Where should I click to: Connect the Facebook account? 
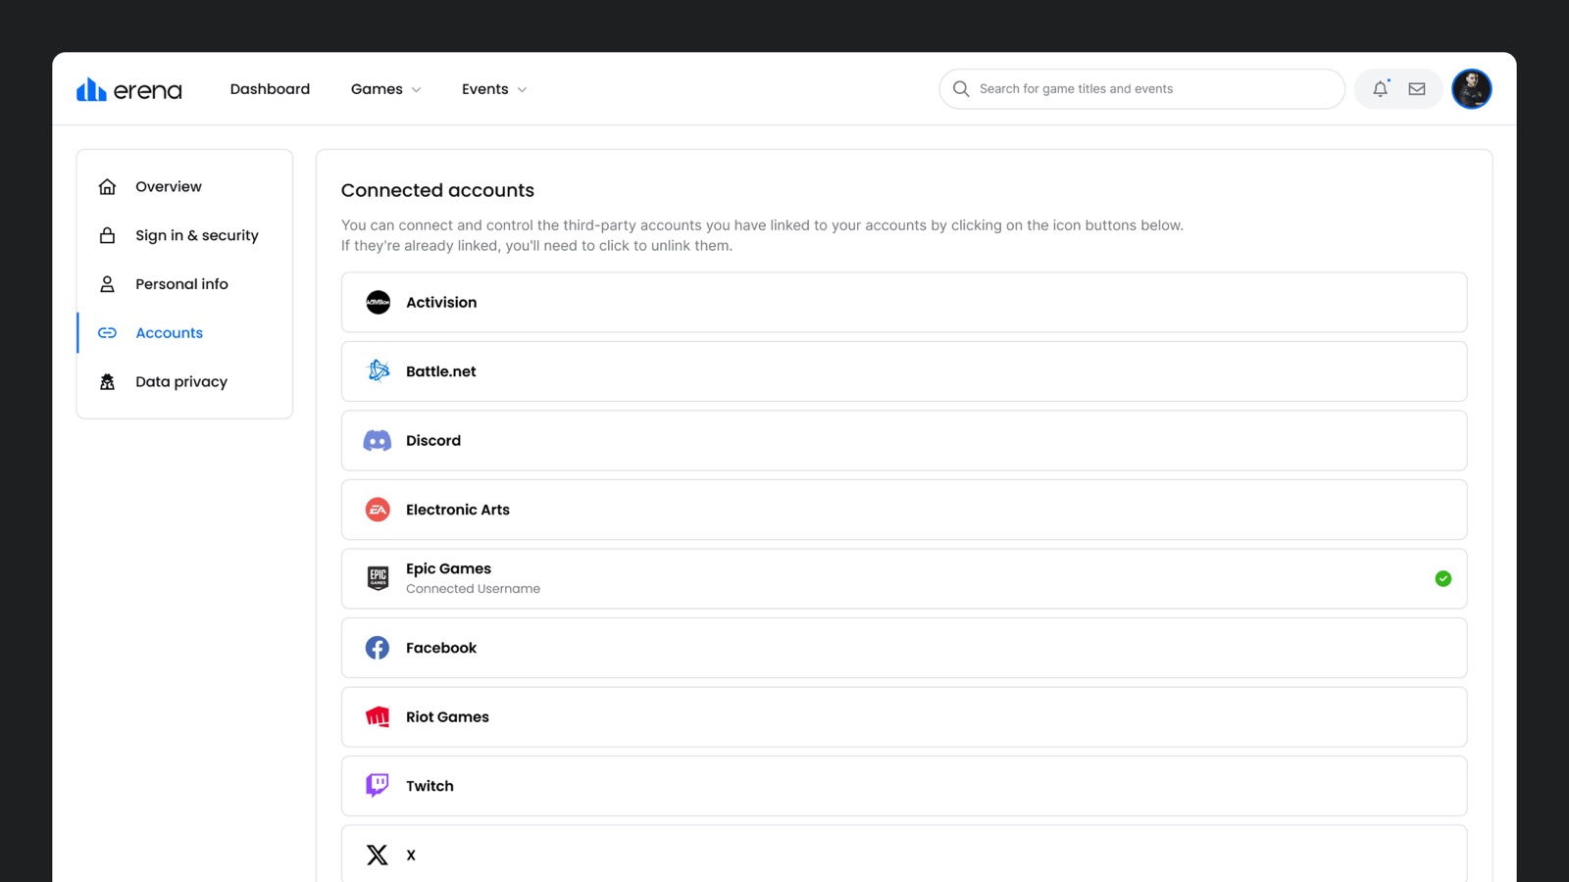click(904, 648)
